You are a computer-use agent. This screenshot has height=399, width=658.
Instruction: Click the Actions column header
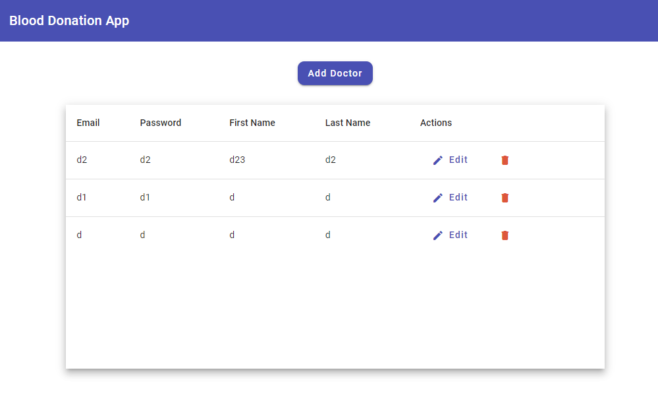point(435,123)
